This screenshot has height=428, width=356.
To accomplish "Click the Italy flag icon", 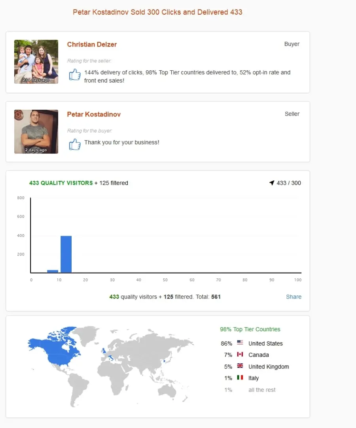I will click(240, 377).
